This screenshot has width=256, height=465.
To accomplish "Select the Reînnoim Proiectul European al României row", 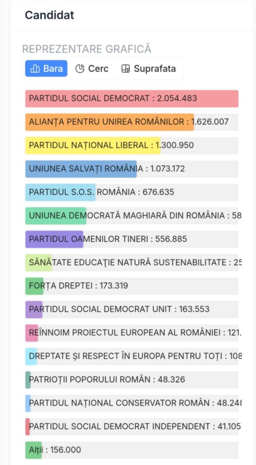I will 132,333.
